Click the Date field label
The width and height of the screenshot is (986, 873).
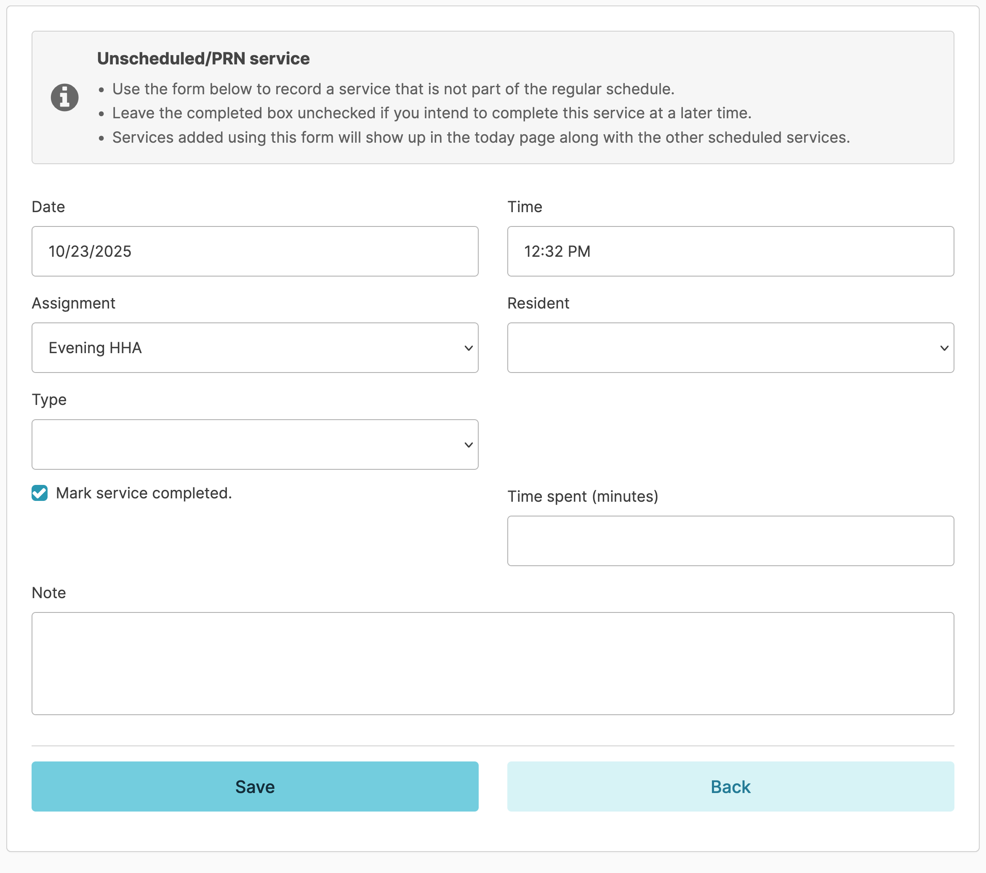pos(48,206)
